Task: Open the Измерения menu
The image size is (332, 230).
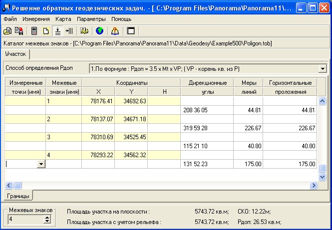Action: [x=36, y=19]
